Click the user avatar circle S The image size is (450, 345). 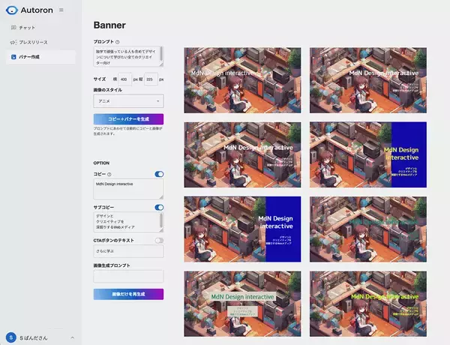[11, 337]
